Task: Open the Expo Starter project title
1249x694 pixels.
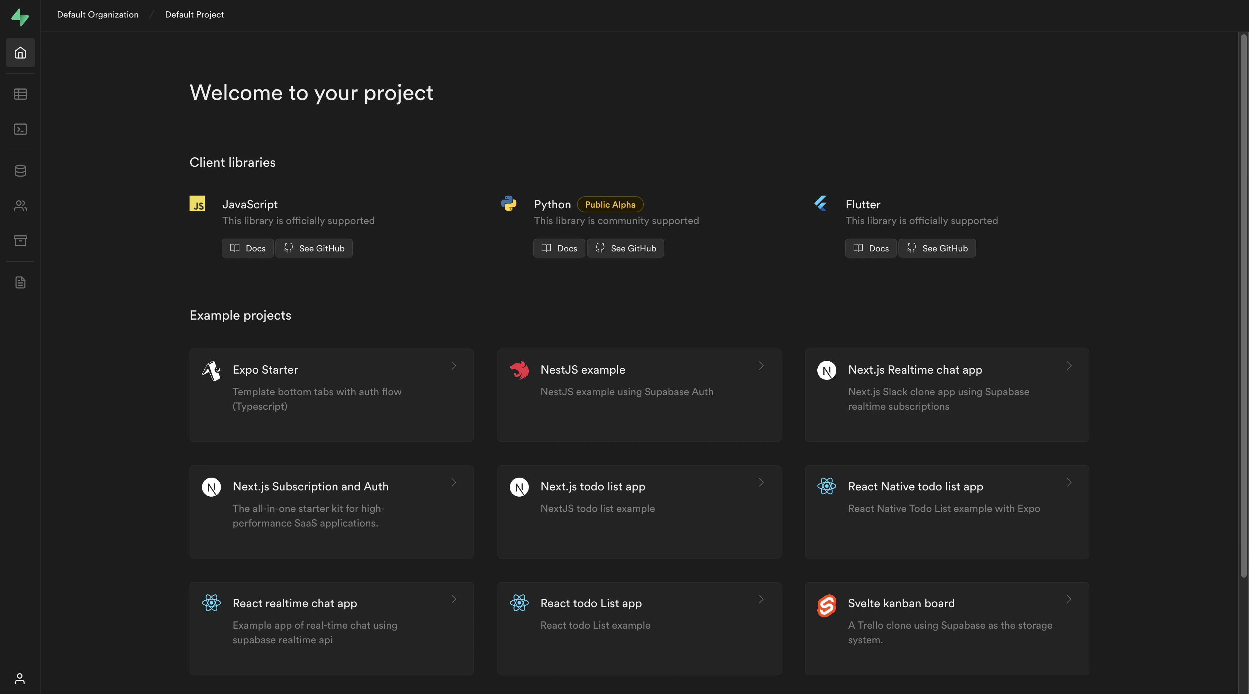Action: tap(265, 370)
